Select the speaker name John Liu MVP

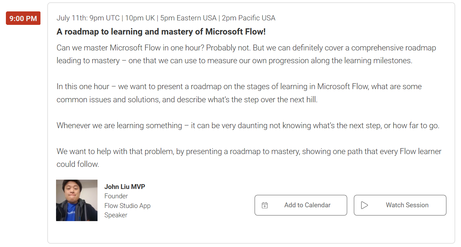pos(125,187)
